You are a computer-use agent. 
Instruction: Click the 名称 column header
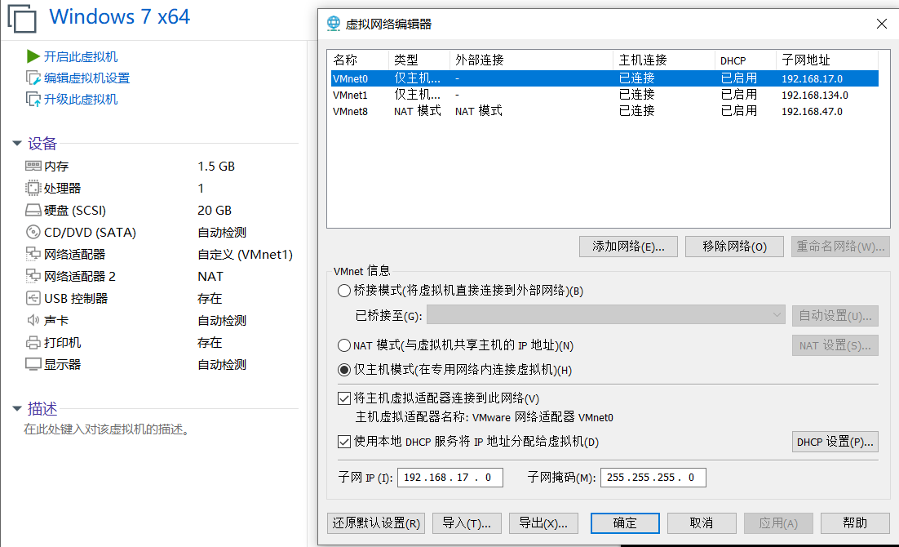click(359, 60)
